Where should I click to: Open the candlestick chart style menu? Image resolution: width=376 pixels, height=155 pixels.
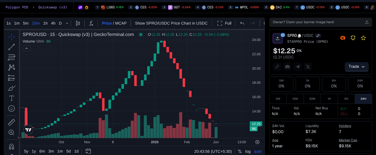[78, 23]
